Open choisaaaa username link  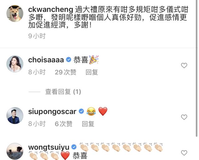46,60
